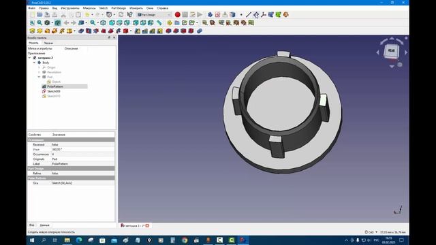Image resolution: width=436 pixels, height=245 pixels.
Task: Click the Local coordinate system icon
Action: [x=264, y=15]
